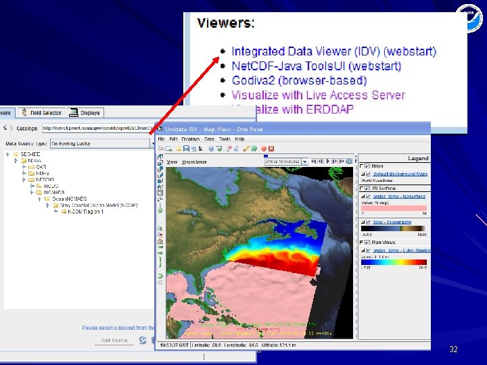The image size is (487, 365).
Task: Open the Help menu in IDV
Action: (239, 139)
